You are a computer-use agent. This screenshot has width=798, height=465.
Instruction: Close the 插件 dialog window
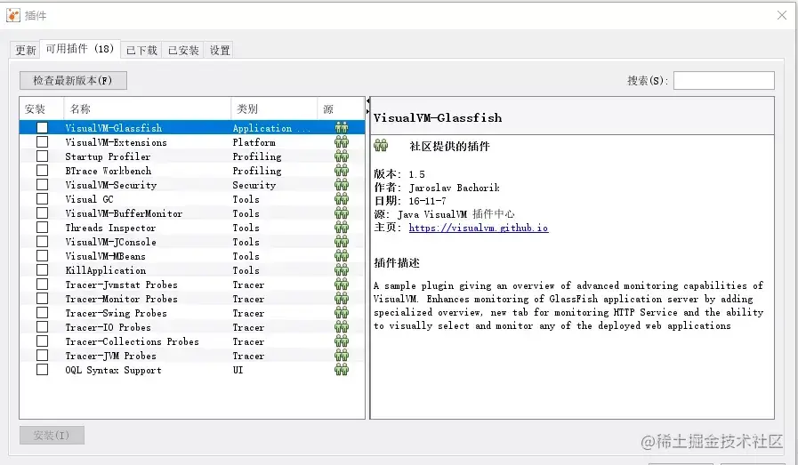pyautogui.click(x=782, y=15)
